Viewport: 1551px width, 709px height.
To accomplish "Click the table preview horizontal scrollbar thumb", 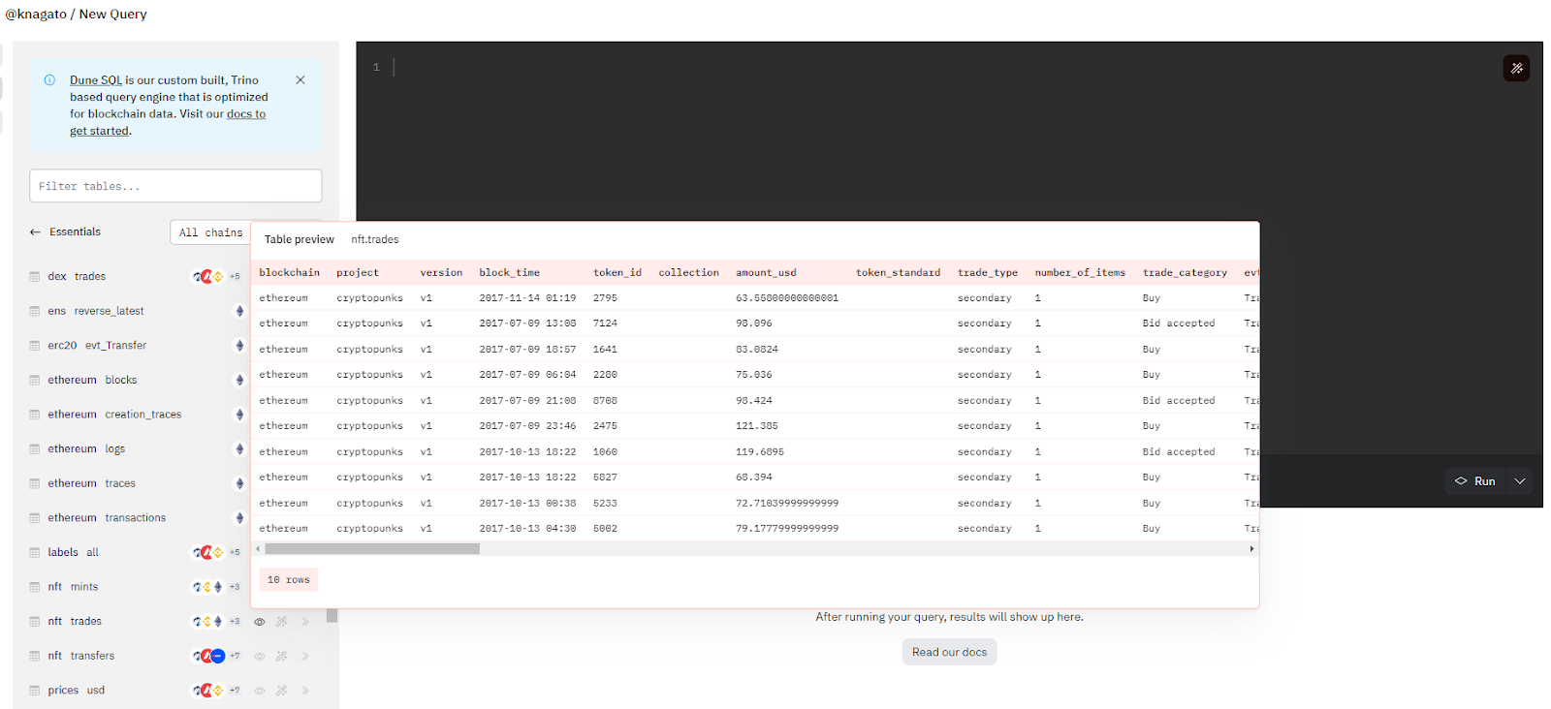I will click(x=372, y=549).
